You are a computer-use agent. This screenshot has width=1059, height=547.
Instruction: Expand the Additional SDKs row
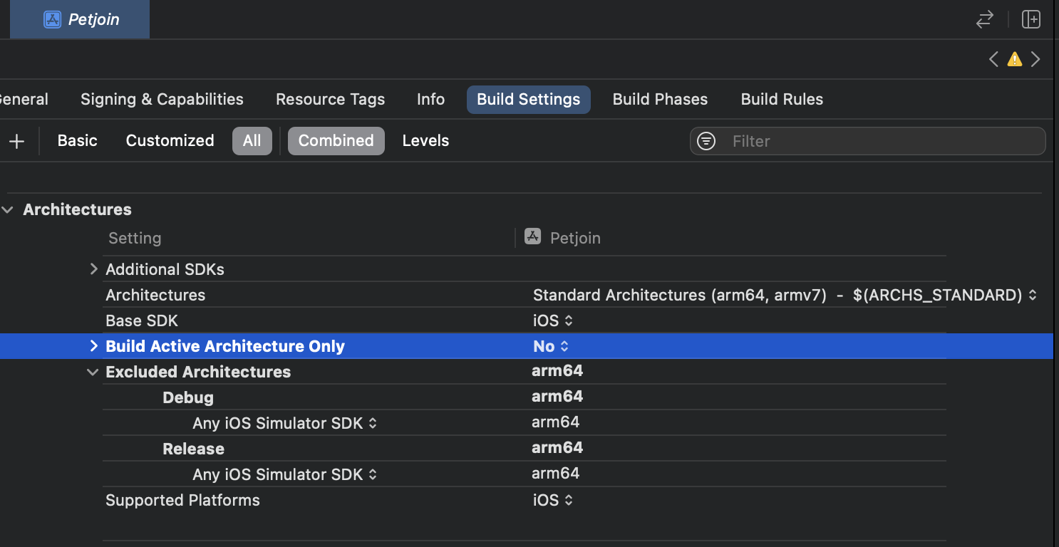[93, 269]
